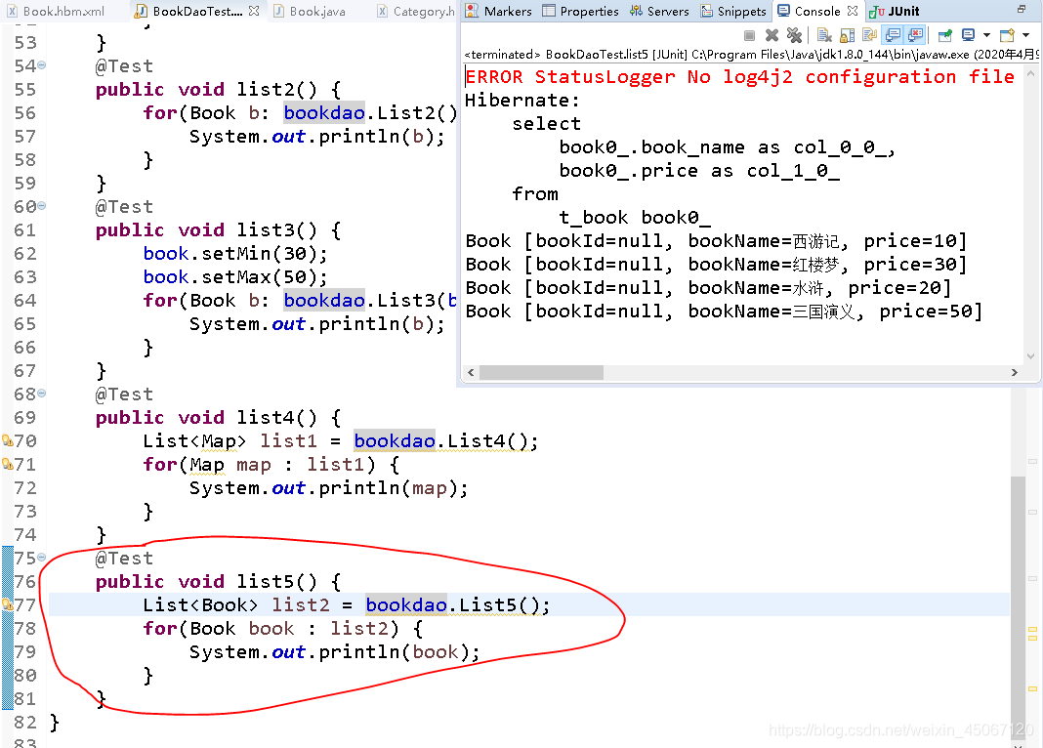Viewport: 1043px width, 748px height.
Task: Click the warning marker on line 77
Action: pos(7,604)
